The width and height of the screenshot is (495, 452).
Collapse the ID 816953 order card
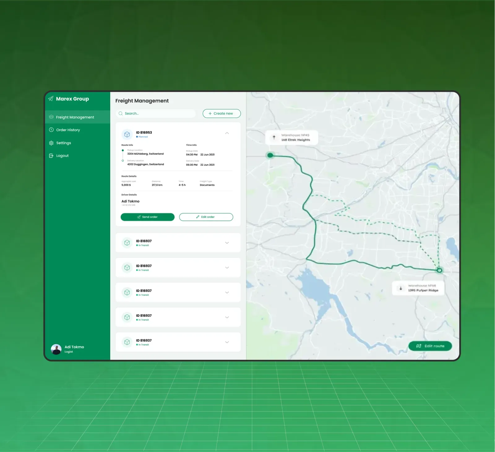pos(227,133)
